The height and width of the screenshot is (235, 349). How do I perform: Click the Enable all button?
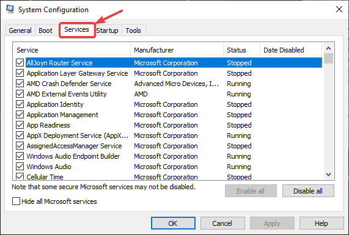tap(251, 191)
